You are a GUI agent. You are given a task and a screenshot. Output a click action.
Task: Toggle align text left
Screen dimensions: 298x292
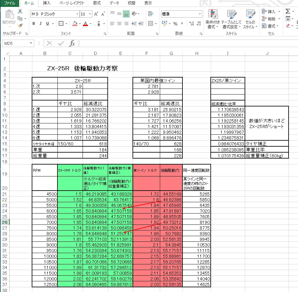coord(112,24)
